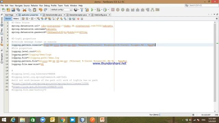Click the Shift Line Left icon
Screen dimensions: 219x123
70,19
